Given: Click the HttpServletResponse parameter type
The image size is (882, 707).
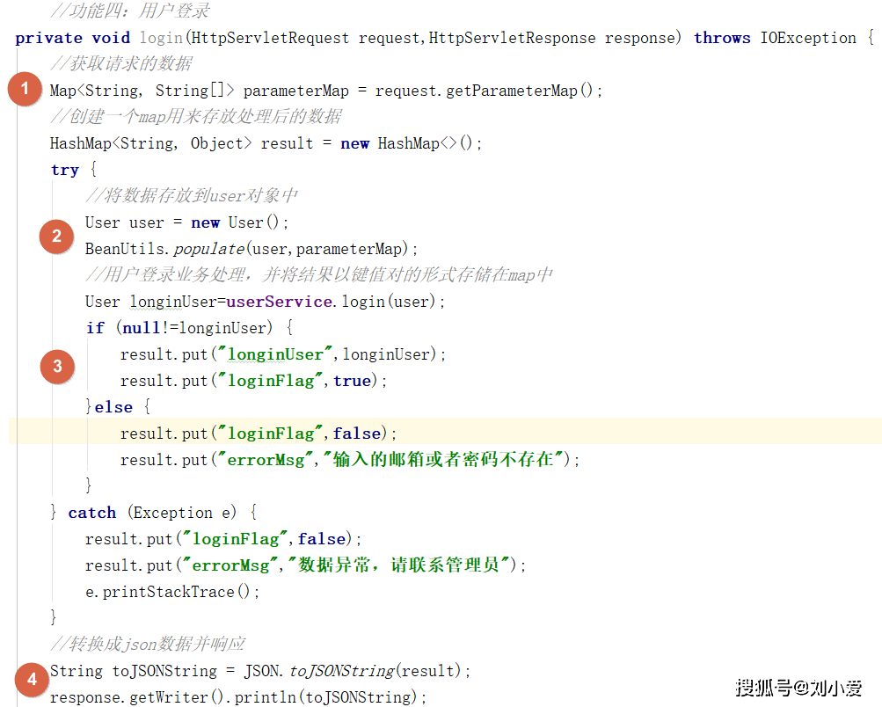Looking at the screenshot, I should click(x=512, y=38).
